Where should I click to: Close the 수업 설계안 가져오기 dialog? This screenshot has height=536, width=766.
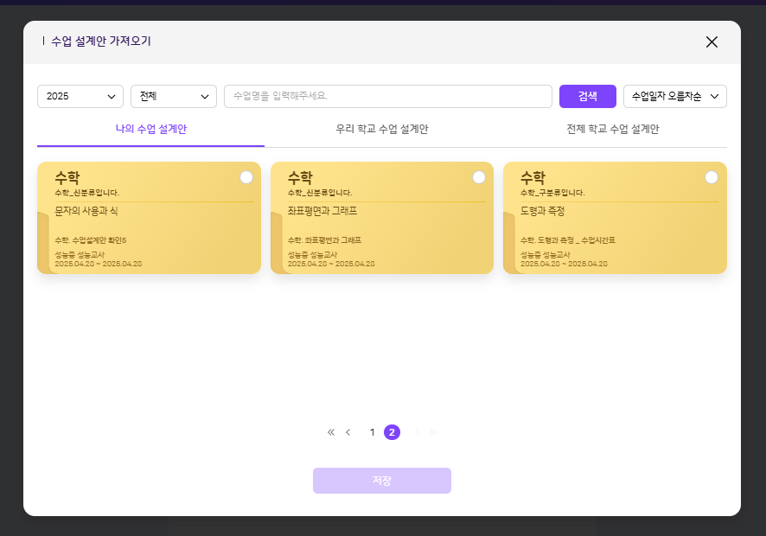point(712,42)
